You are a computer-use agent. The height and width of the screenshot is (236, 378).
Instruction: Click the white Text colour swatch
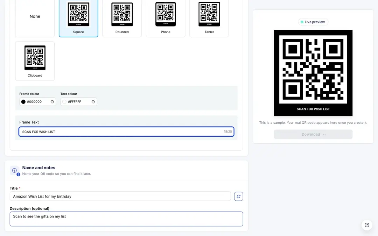(x=64, y=102)
